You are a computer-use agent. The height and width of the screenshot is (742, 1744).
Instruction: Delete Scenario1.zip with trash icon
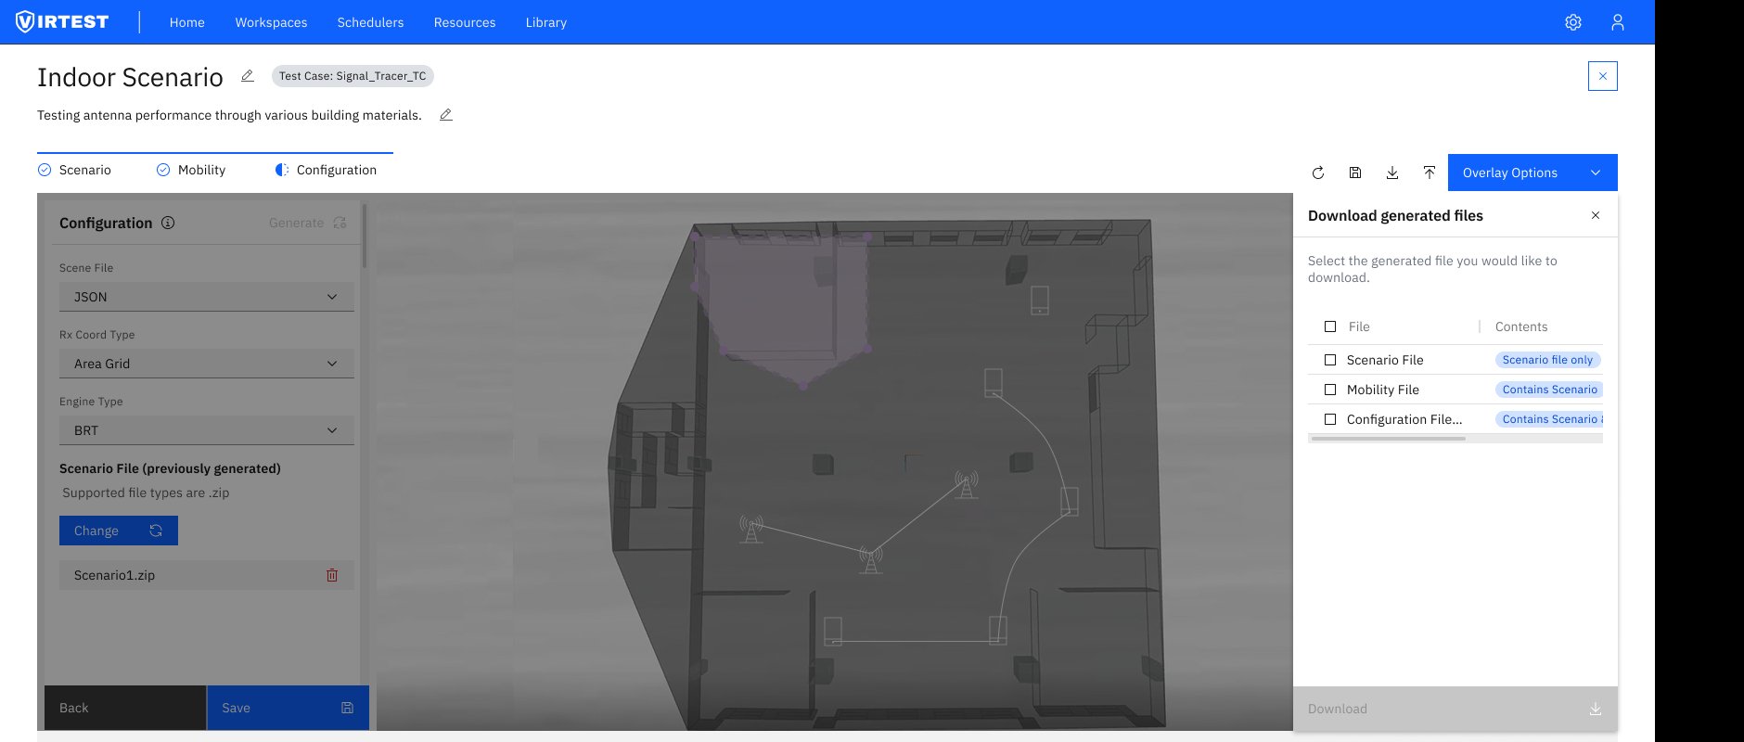point(332,575)
